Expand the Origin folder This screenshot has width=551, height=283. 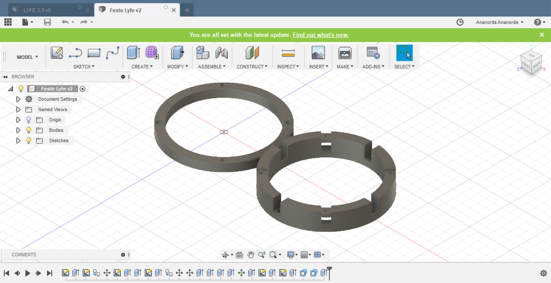coord(18,120)
